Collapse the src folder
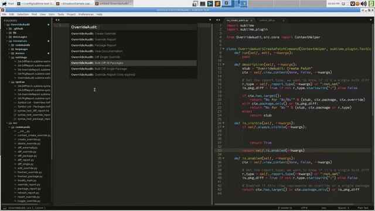The height and width of the screenshot is (211, 375). tap(7, 123)
